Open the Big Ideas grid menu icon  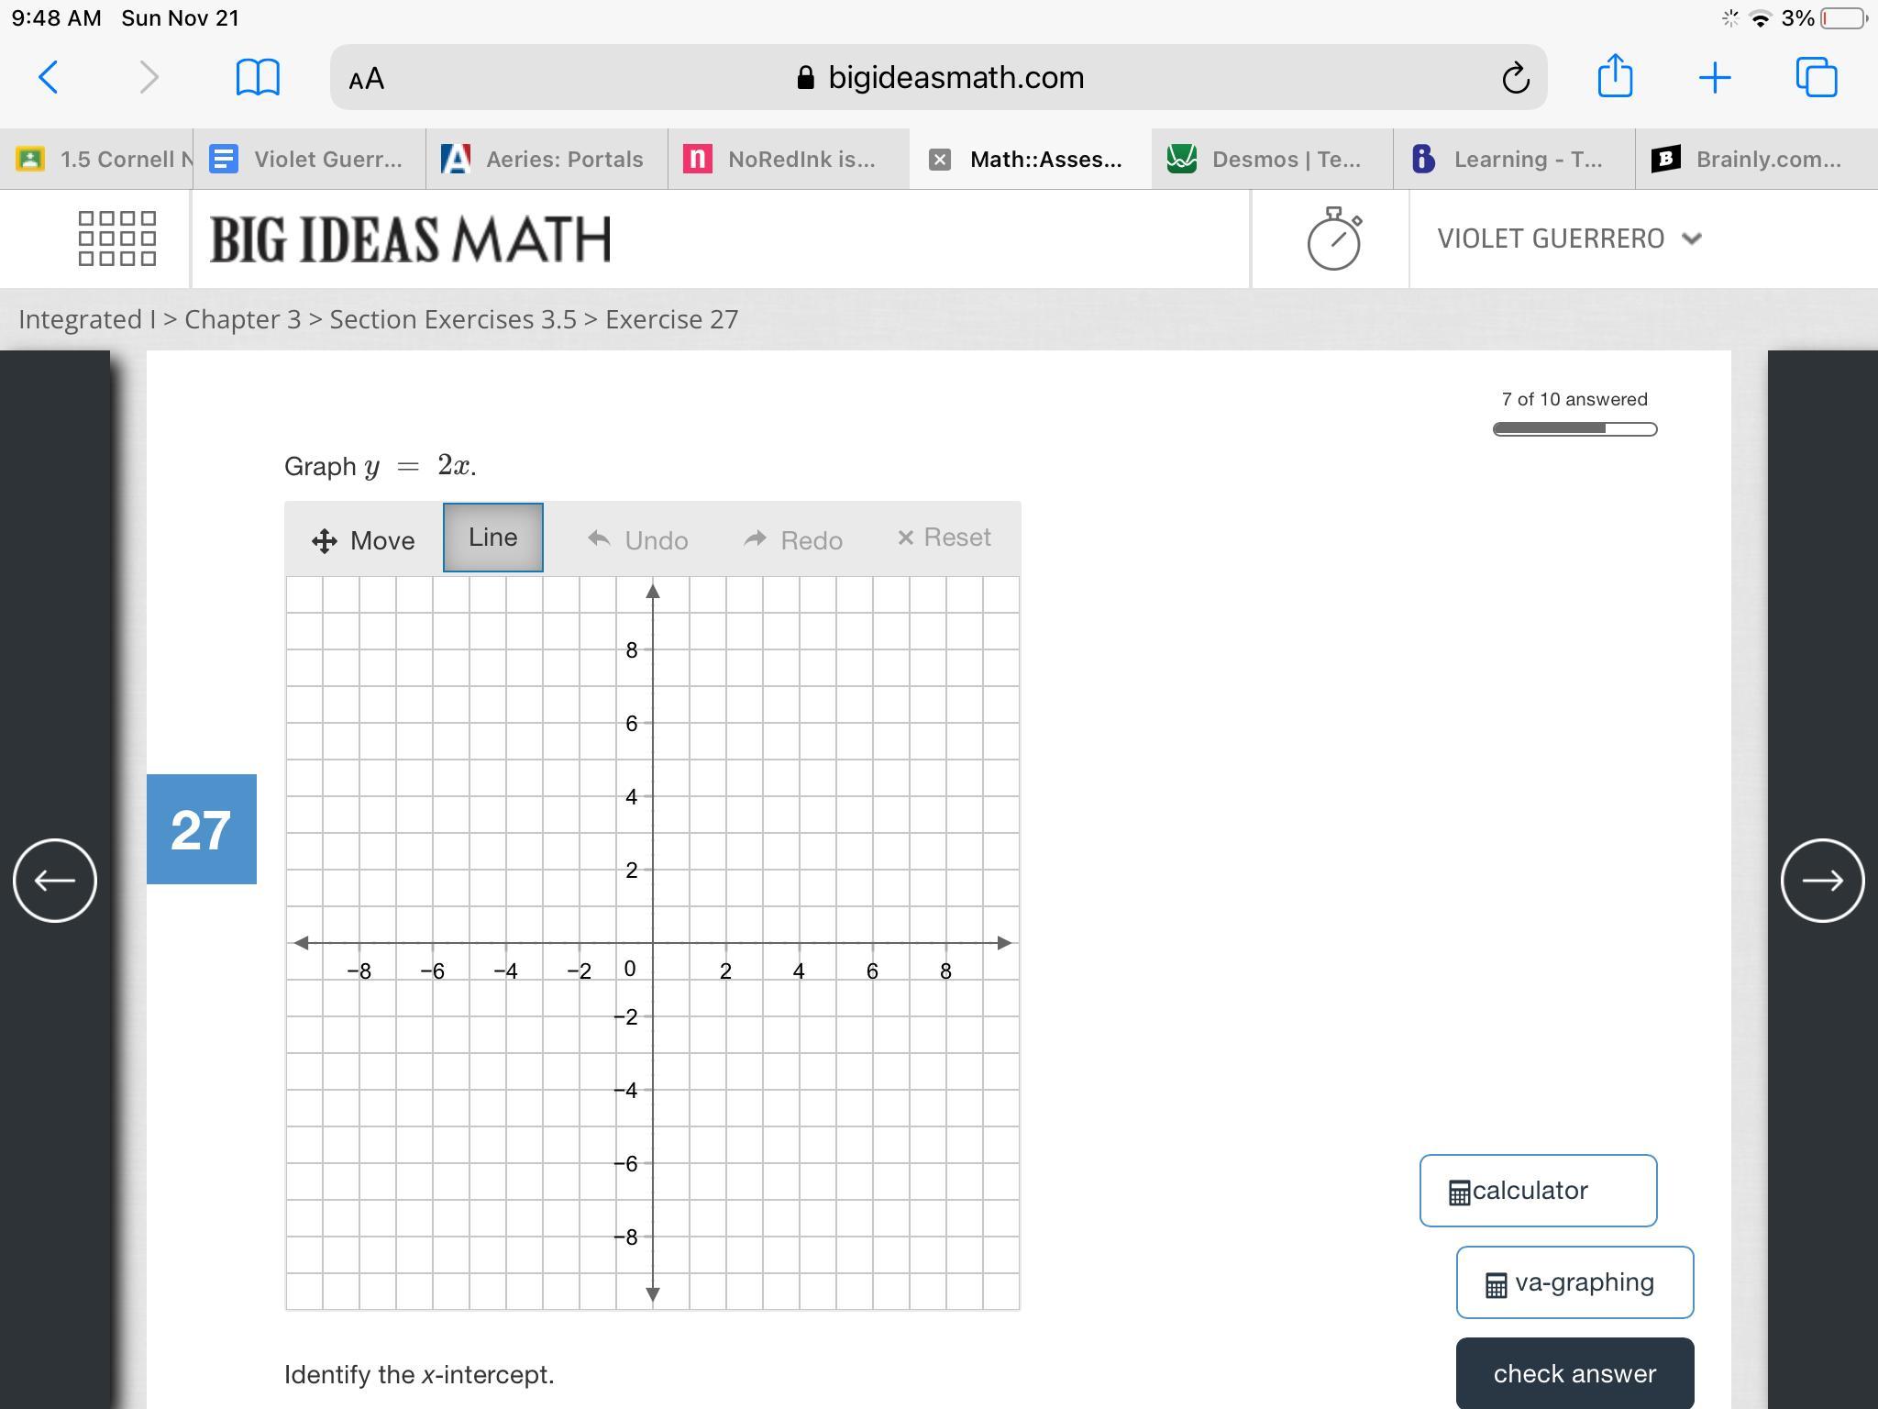click(117, 239)
